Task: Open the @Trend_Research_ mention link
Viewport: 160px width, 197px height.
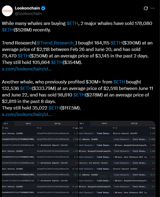Action: point(56,43)
